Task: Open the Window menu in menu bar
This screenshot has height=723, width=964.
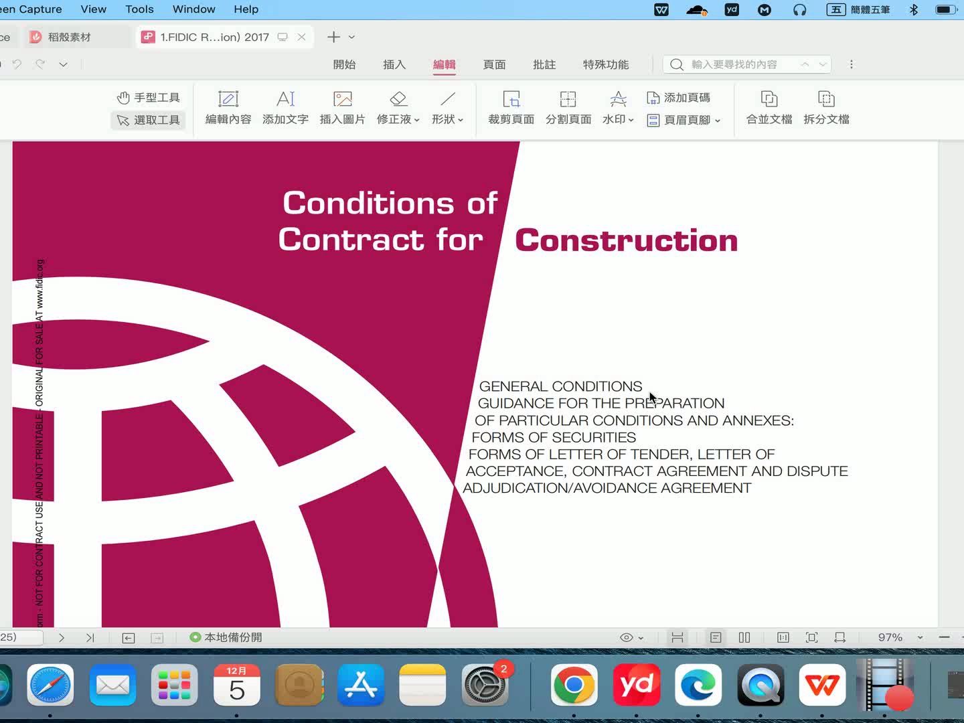Action: (193, 9)
